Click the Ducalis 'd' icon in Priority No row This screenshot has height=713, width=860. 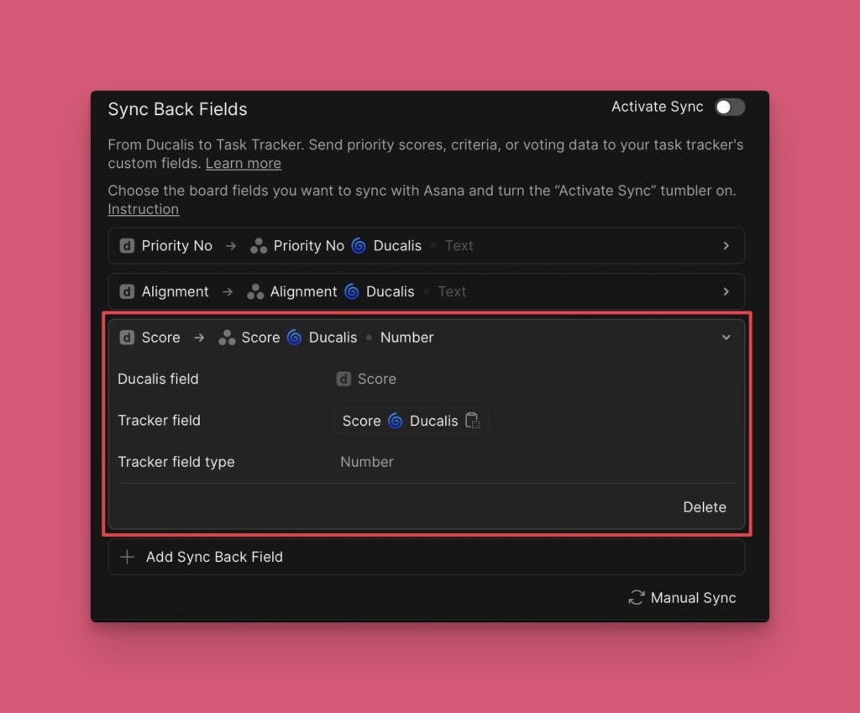click(x=127, y=246)
